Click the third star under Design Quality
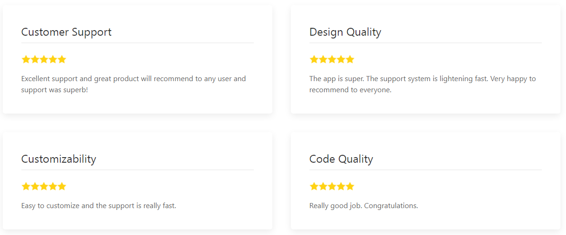 pyautogui.click(x=332, y=59)
